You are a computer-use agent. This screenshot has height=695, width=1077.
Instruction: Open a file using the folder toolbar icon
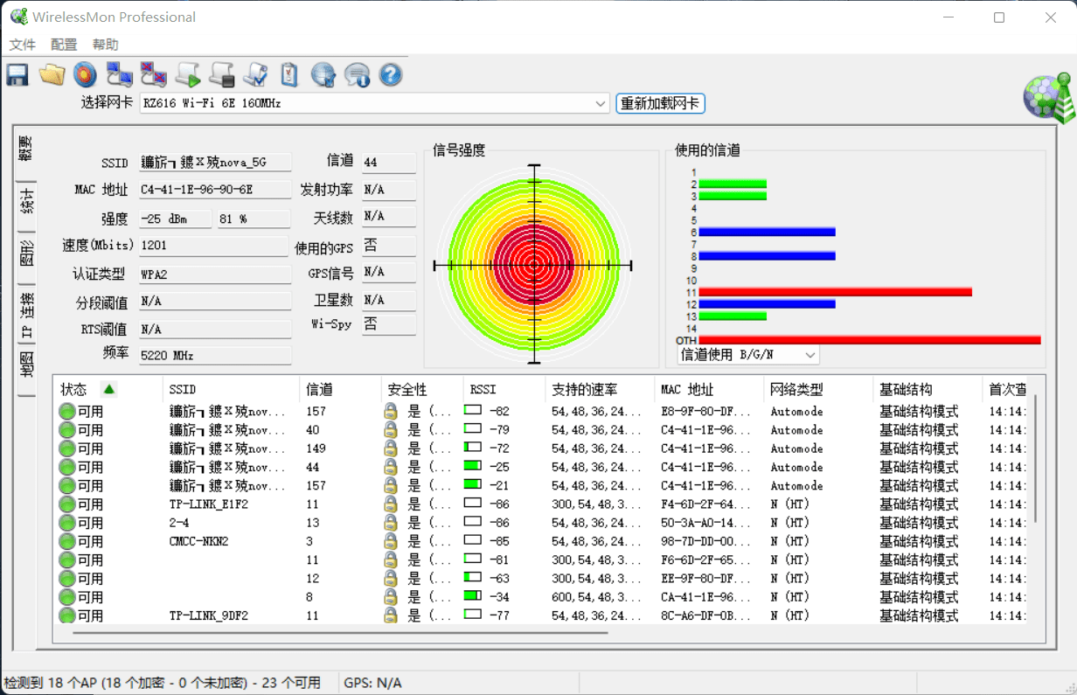coord(52,74)
